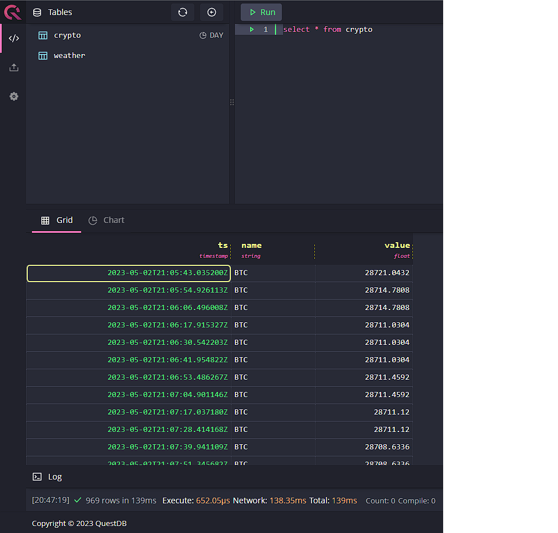558x533 pixels.
Task: Refresh the tables list
Action: pyautogui.click(x=183, y=12)
